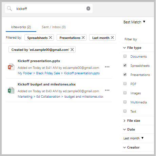This screenshot has height=156, width=156.
Task: Open budget and milestones.xlsx breadcrumb link
Action: (84, 97)
